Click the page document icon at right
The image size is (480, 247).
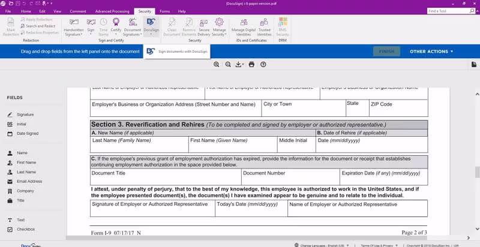click(x=474, y=64)
